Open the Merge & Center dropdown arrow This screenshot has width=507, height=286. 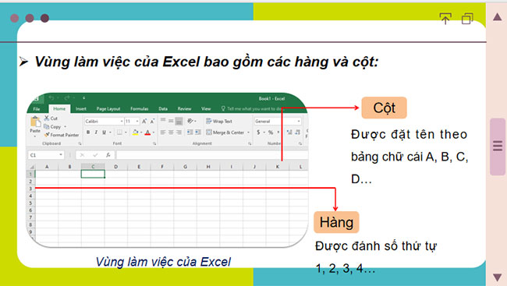(x=248, y=132)
